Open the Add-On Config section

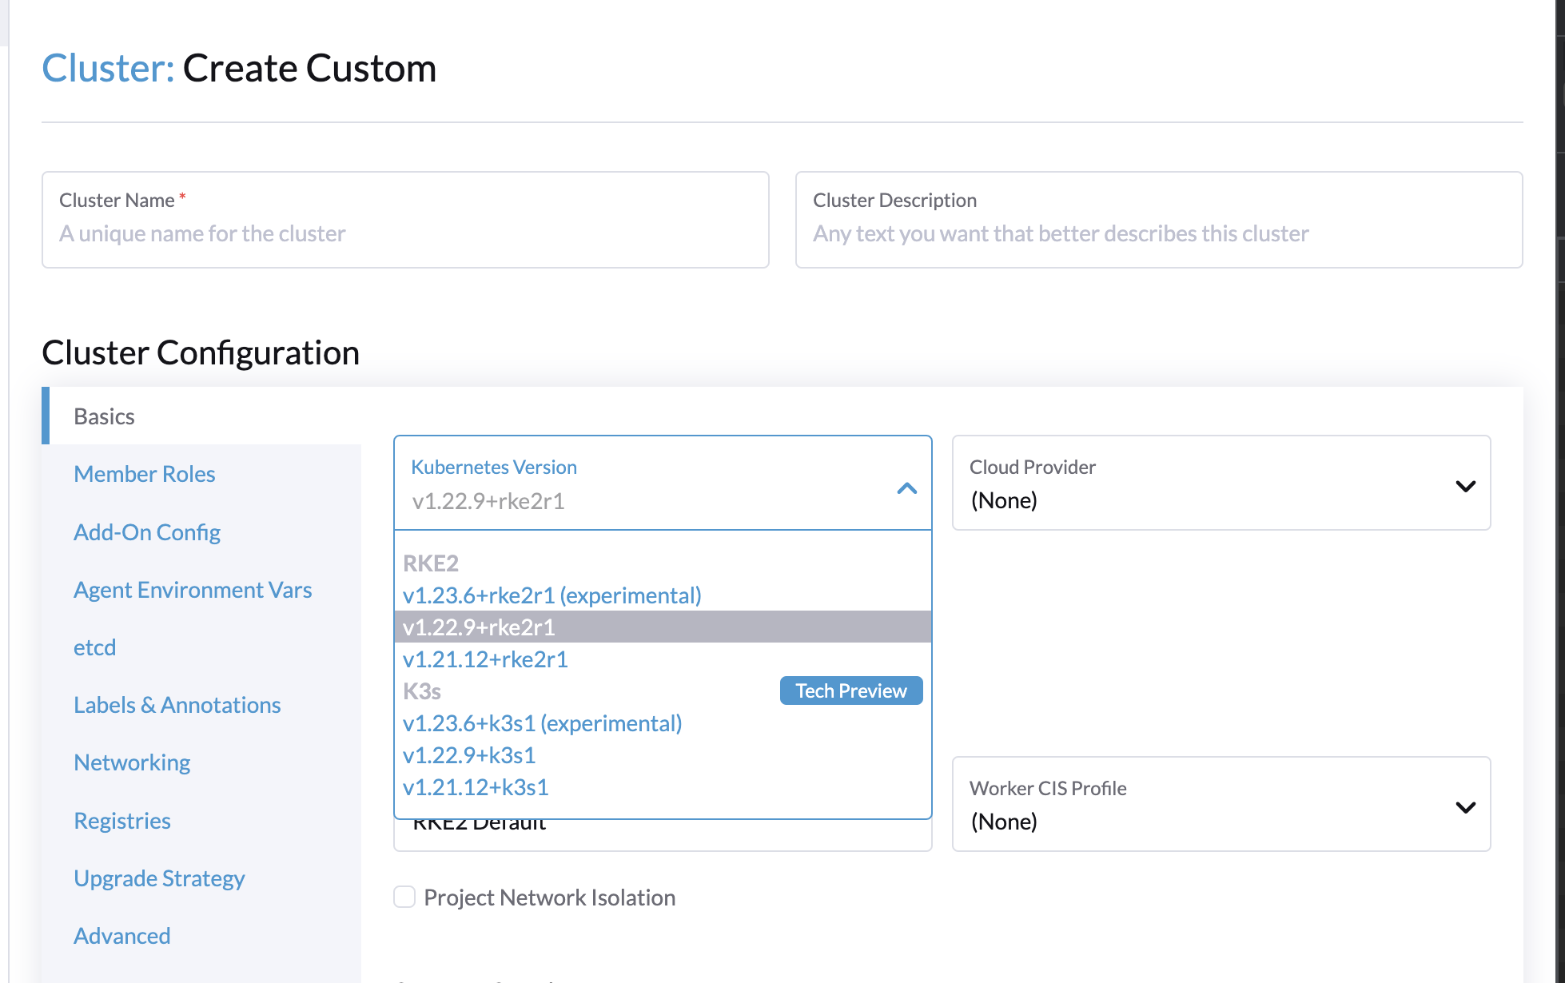147,531
